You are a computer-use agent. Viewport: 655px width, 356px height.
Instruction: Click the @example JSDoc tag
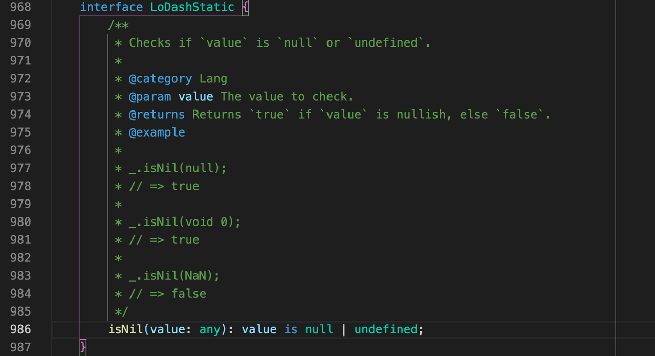coord(157,132)
